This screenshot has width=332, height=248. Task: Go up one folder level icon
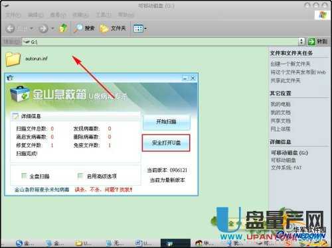point(63,28)
